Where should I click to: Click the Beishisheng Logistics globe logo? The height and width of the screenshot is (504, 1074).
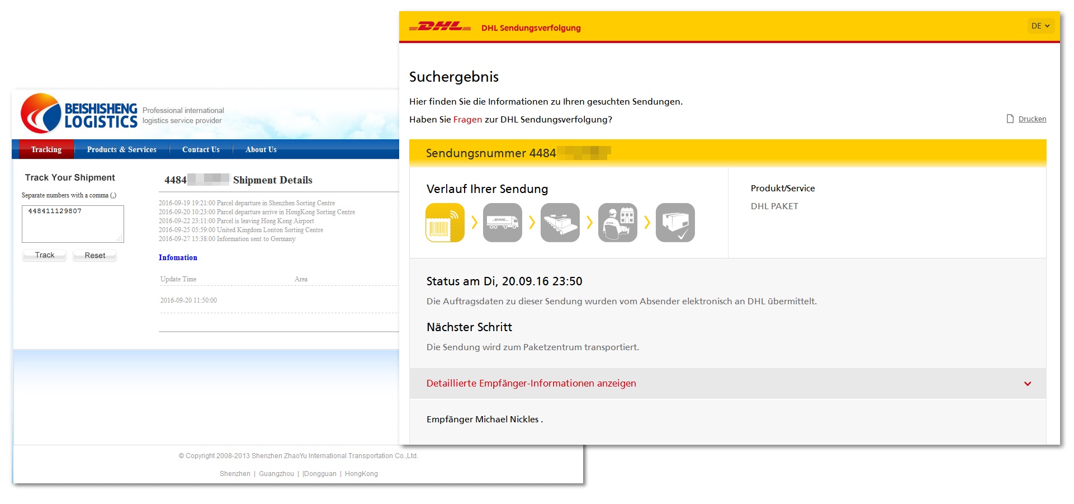tap(41, 114)
